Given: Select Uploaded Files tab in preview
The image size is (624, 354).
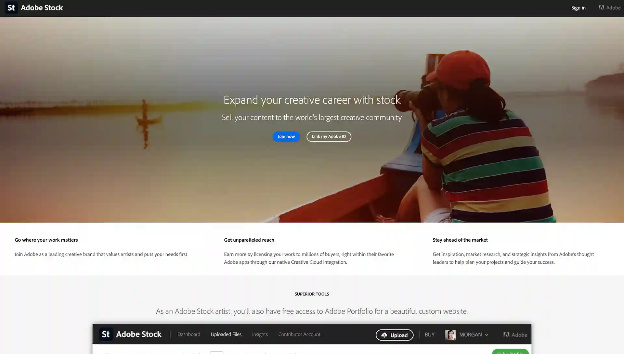Looking at the screenshot, I should (x=226, y=334).
